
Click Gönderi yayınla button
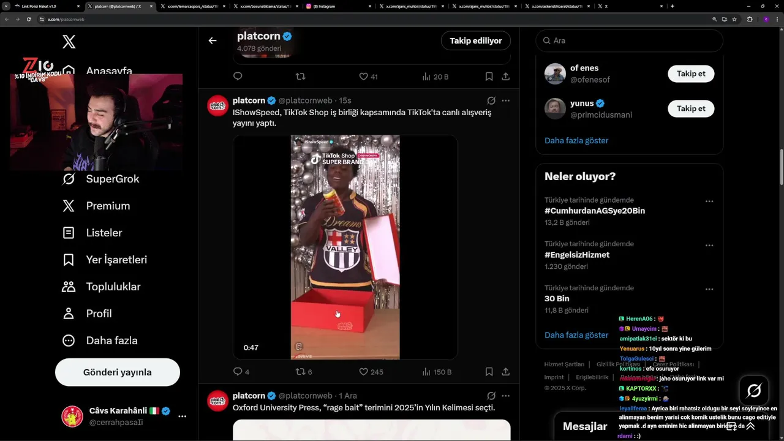point(118,372)
